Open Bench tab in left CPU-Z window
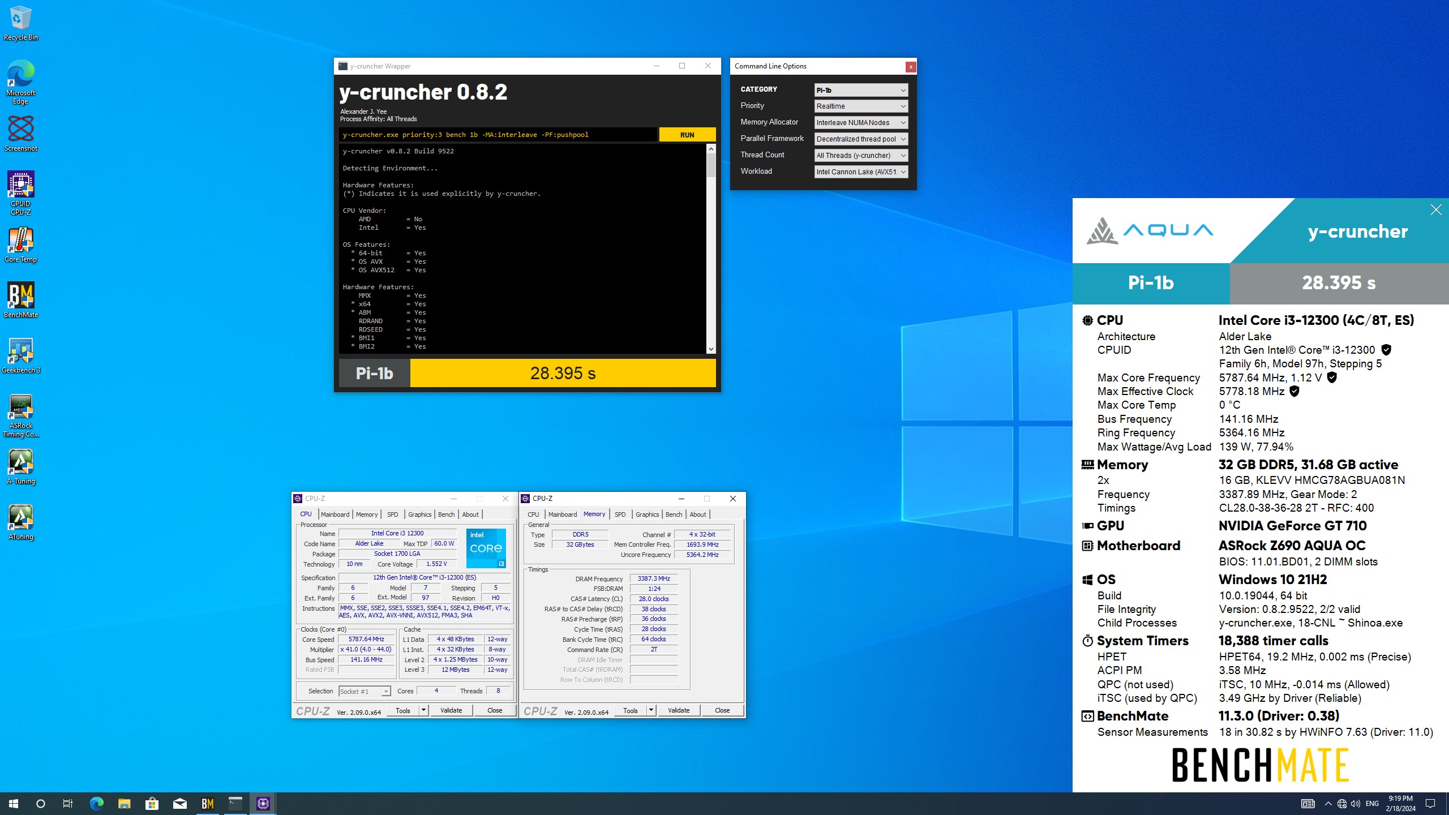Image resolution: width=1449 pixels, height=815 pixels. pos(447,514)
